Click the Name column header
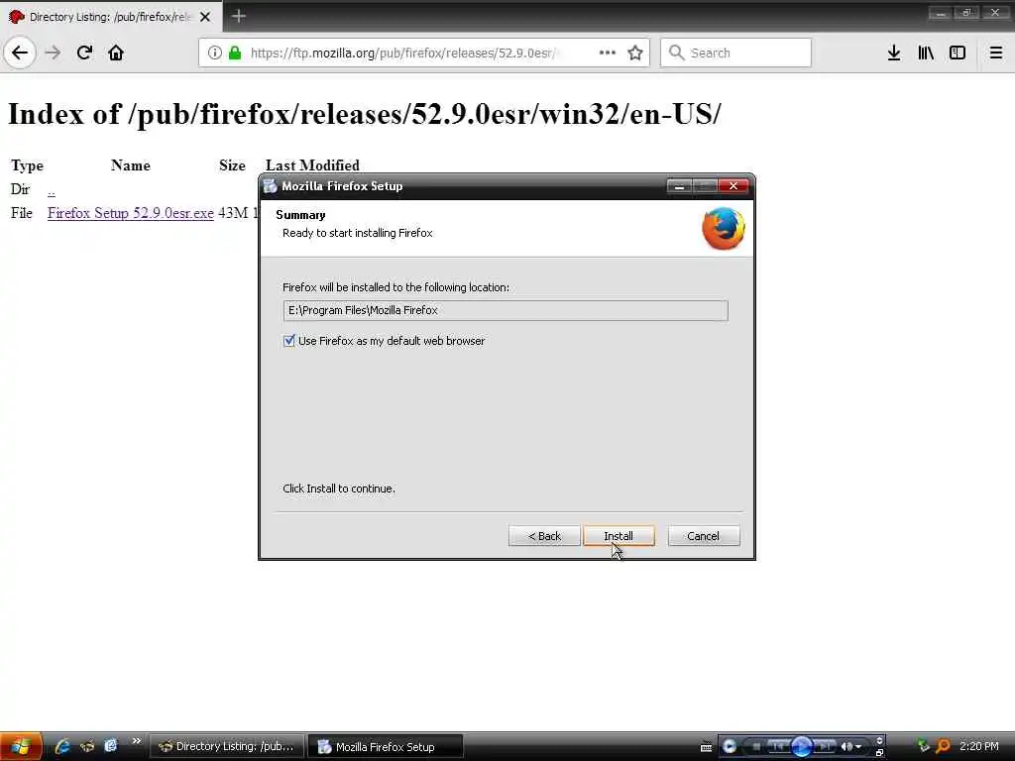This screenshot has width=1015, height=761. point(130,165)
